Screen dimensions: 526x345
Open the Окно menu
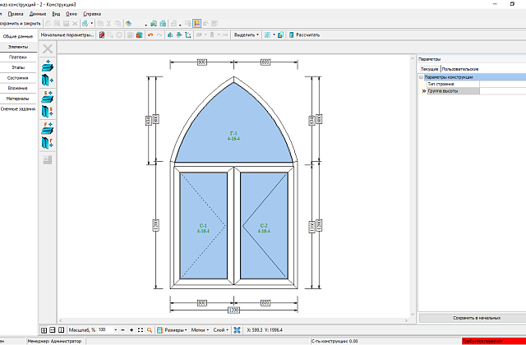(x=72, y=14)
